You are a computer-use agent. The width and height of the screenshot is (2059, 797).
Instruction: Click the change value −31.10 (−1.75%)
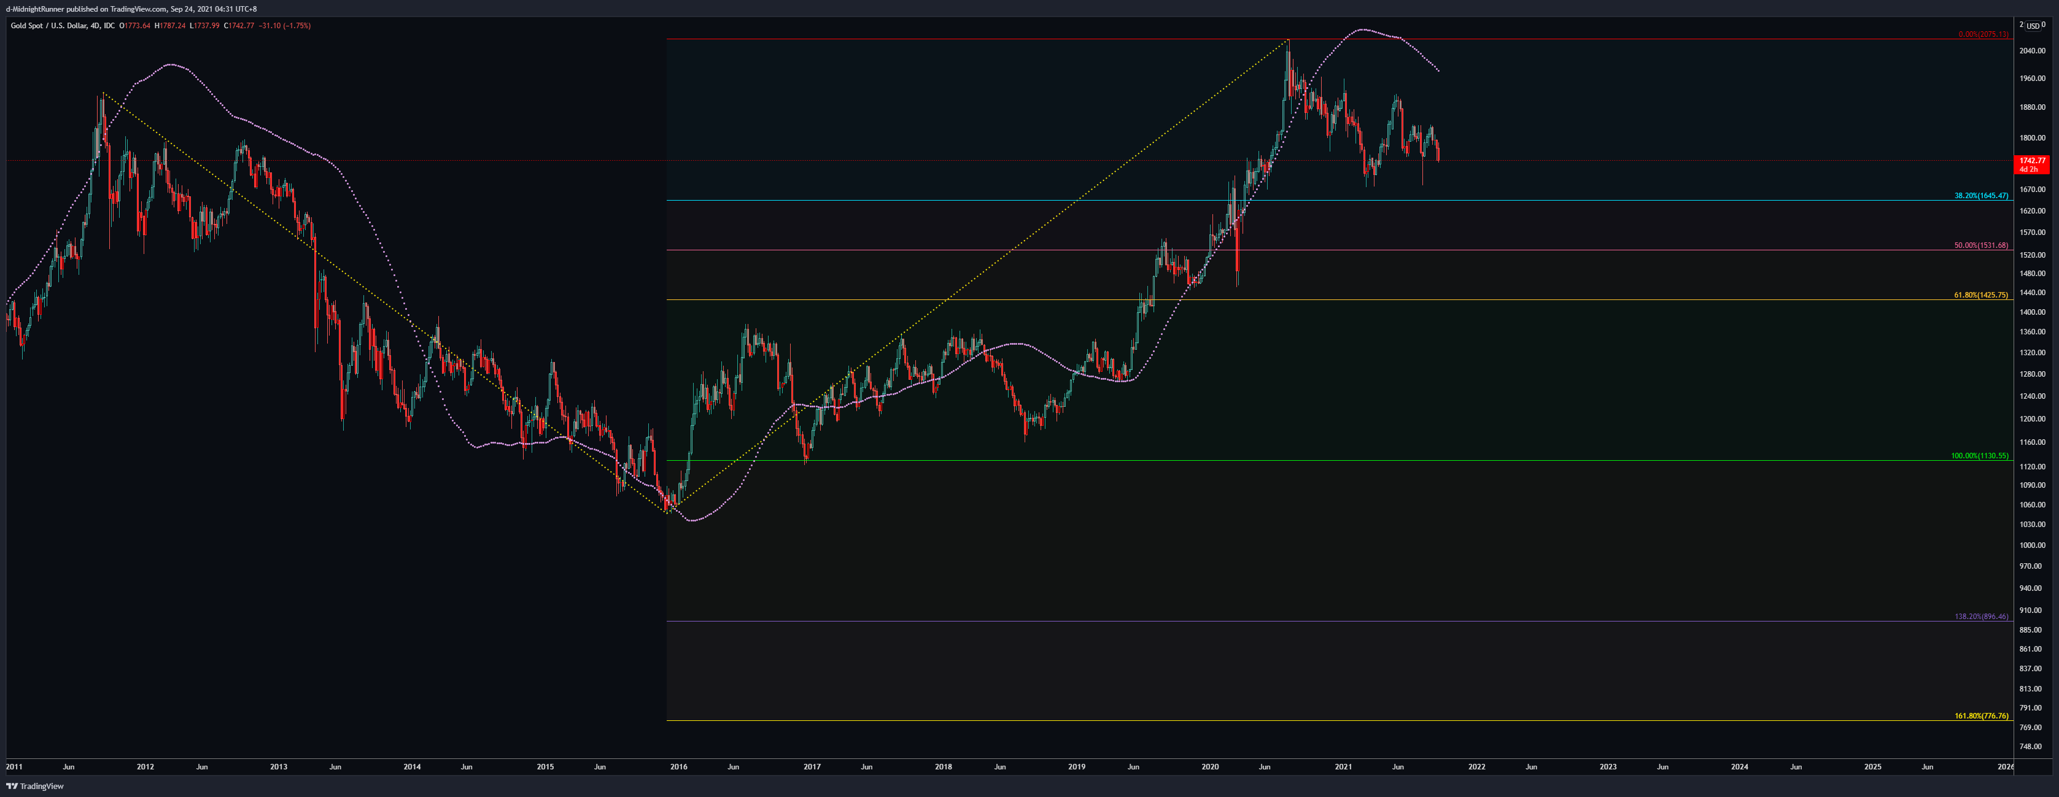pos(285,26)
